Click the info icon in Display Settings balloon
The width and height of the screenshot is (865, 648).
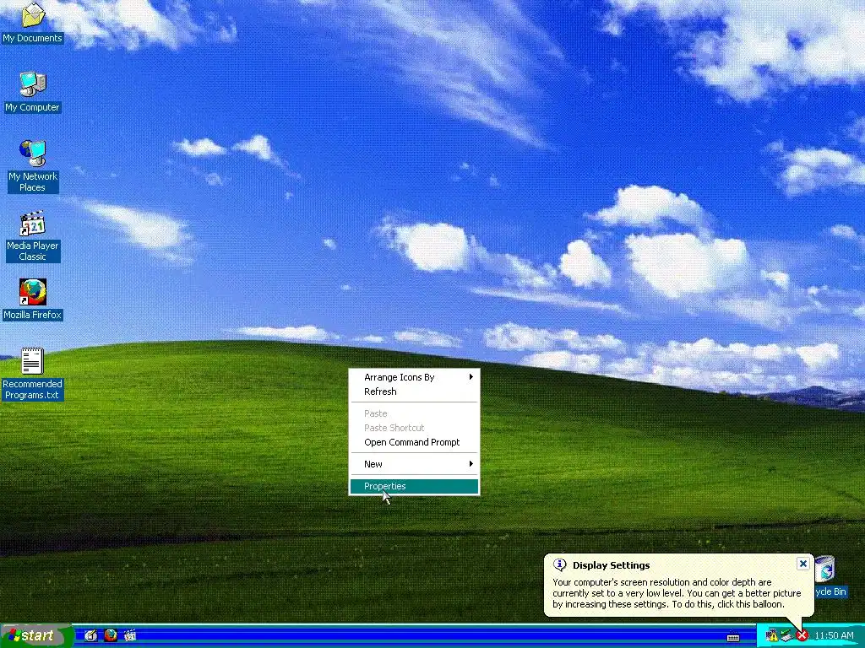click(x=559, y=564)
